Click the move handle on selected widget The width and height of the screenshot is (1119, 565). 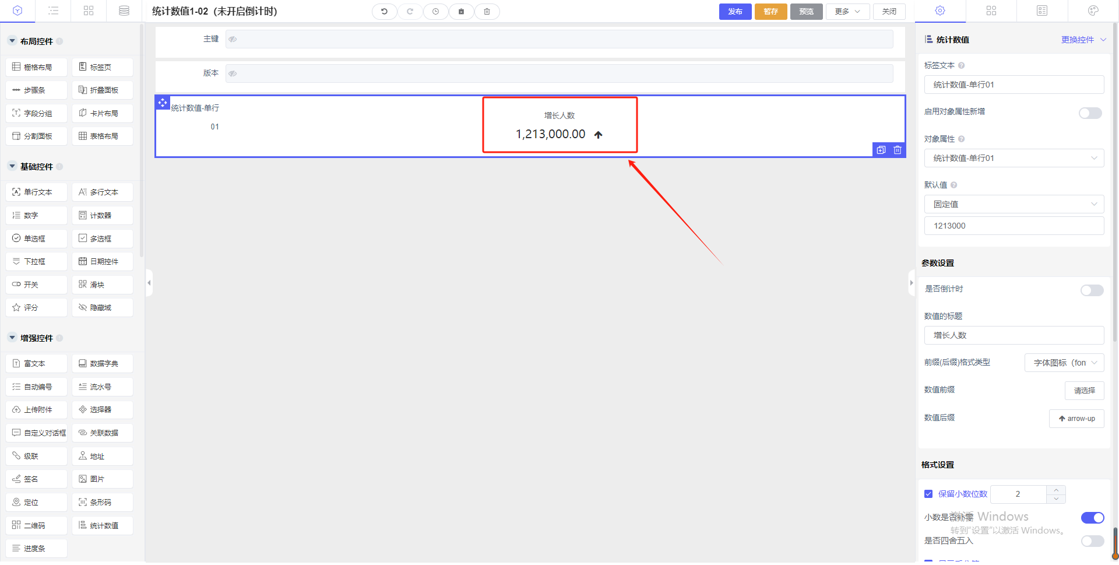[163, 103]
